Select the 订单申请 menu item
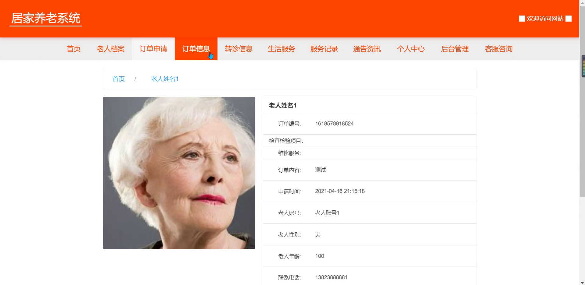585x285 pixels. [153, 49]
